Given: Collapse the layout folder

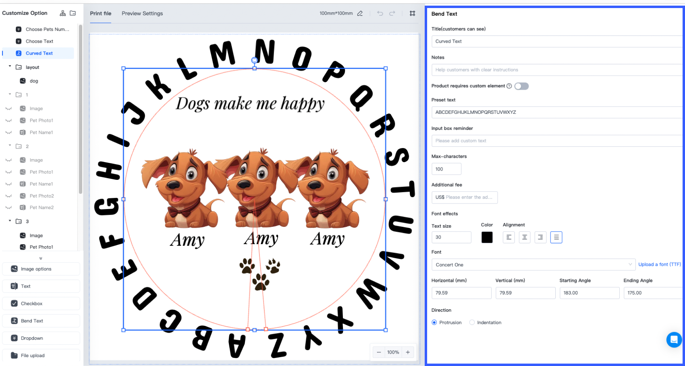Looking at the screenshot, I should click(10, 66).
